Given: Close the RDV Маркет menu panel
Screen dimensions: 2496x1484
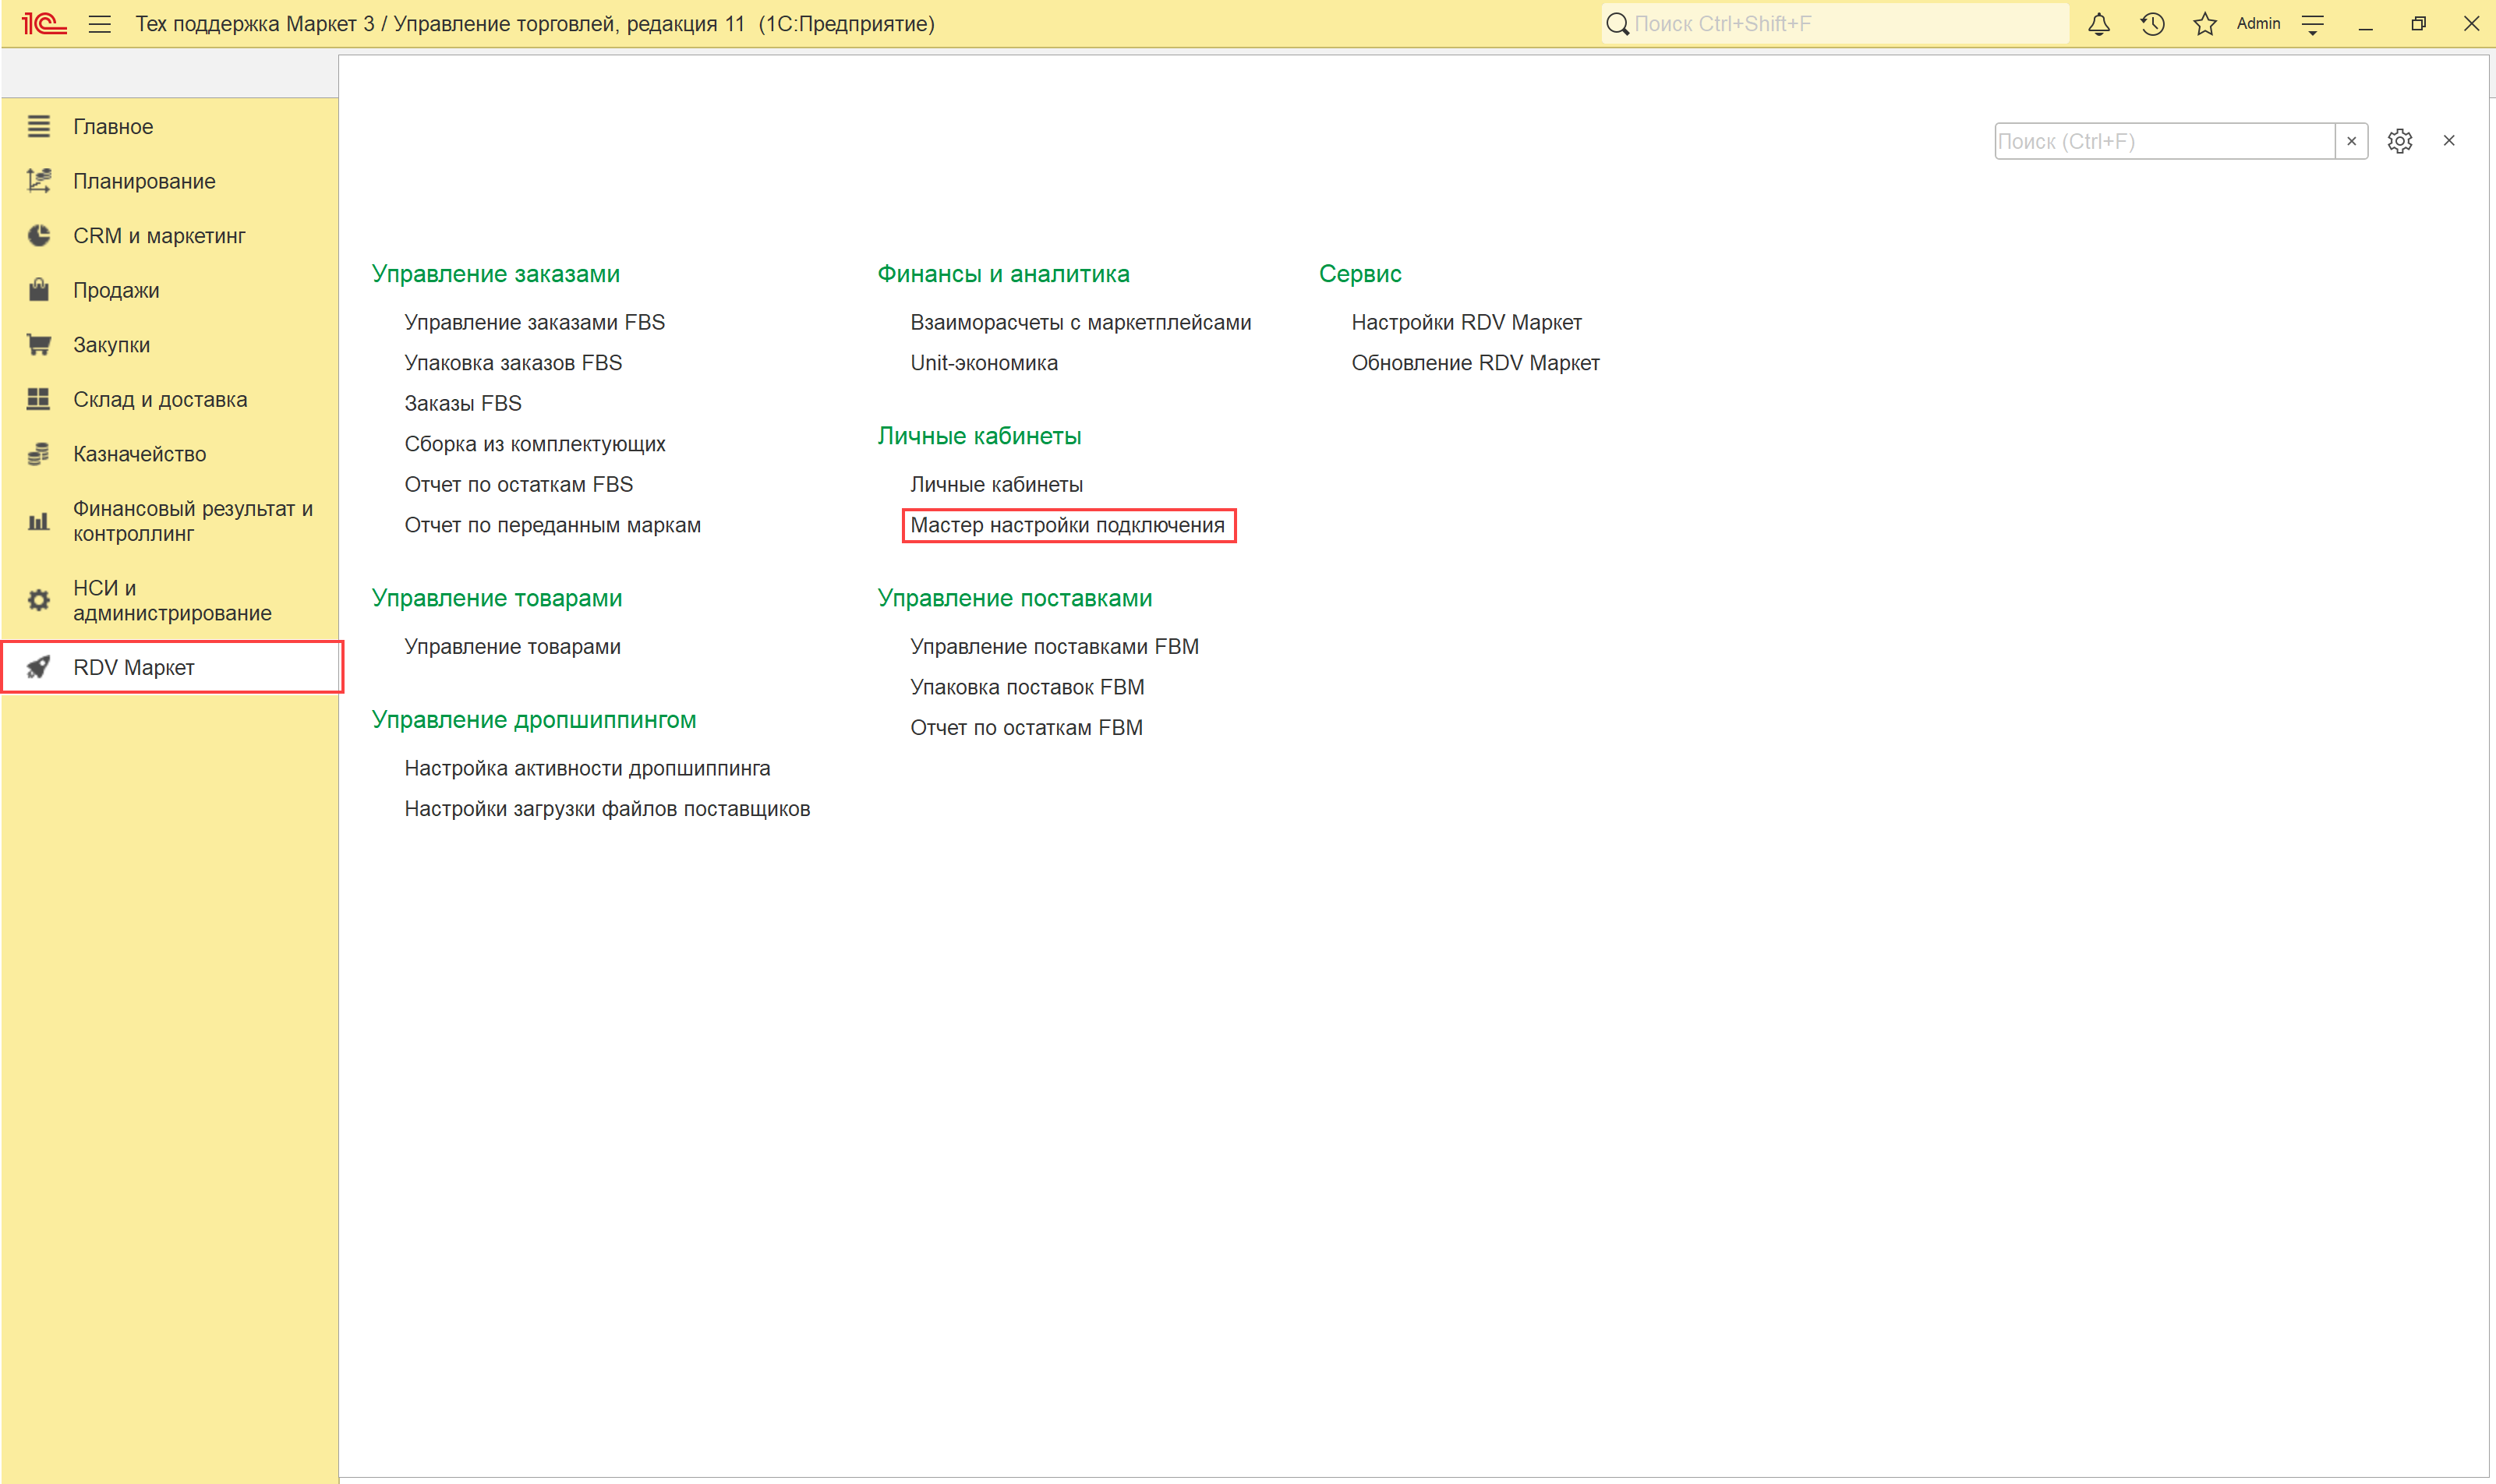Looking at the screenshot, I should point(2448,141).
